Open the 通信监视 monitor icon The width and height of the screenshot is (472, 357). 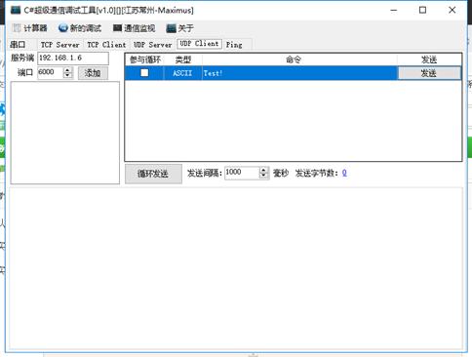click(117, 28)
